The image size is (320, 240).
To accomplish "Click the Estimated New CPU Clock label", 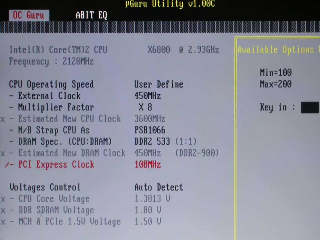I will point(69,118).
